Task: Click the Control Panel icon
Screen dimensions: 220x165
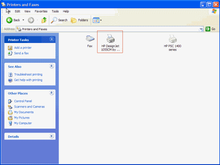Action: point(10,101)
